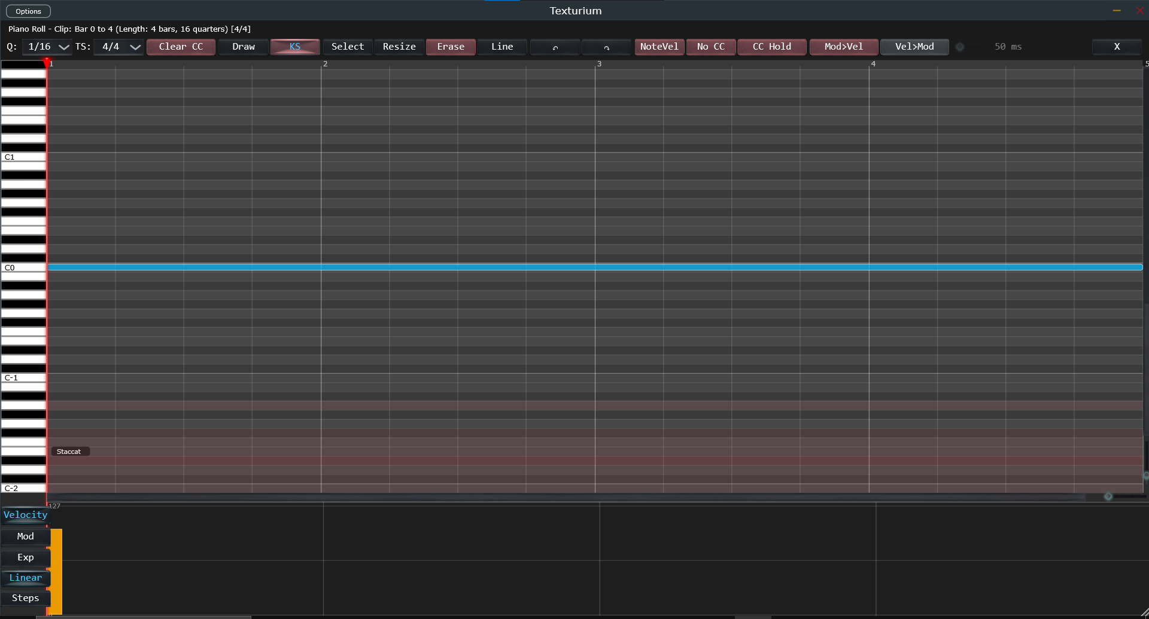Click bar 3 marker in the ruler
The image size is (1149, 619).
pos(599,63)
